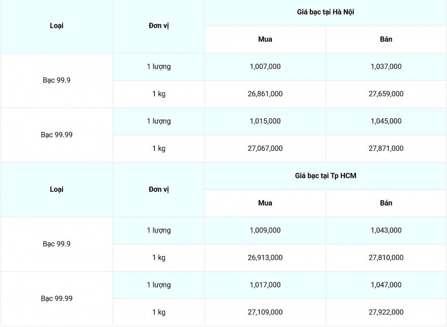Click the 1,015,000 buy price
The image size is (447, 327).
[265, 121]
